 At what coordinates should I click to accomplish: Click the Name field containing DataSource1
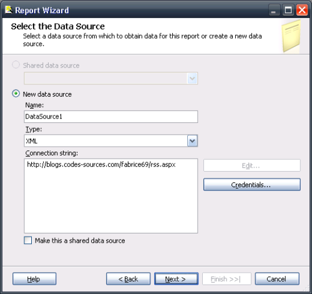(x=110, y=117)
